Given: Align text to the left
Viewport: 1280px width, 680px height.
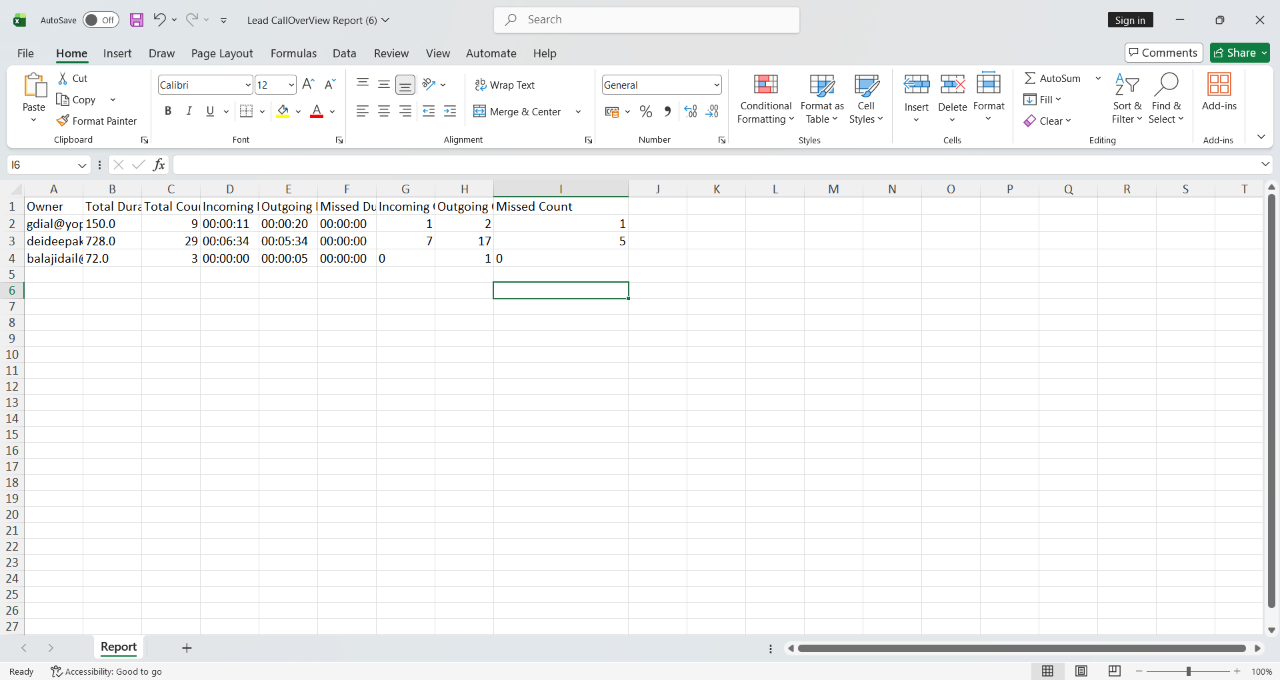Looking at the screenshot, I should tap(363, 111).
